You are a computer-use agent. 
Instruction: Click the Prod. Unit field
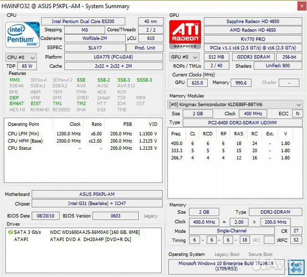145,48
